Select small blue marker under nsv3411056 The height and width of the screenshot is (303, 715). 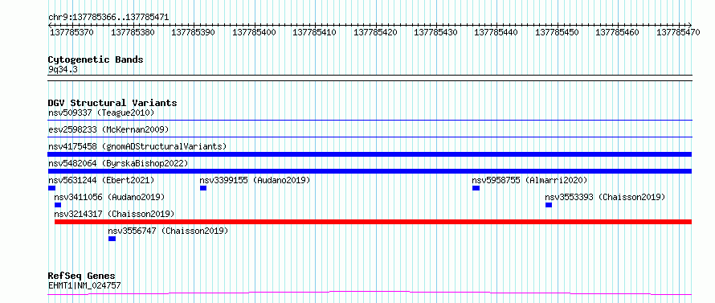point(58,205)
